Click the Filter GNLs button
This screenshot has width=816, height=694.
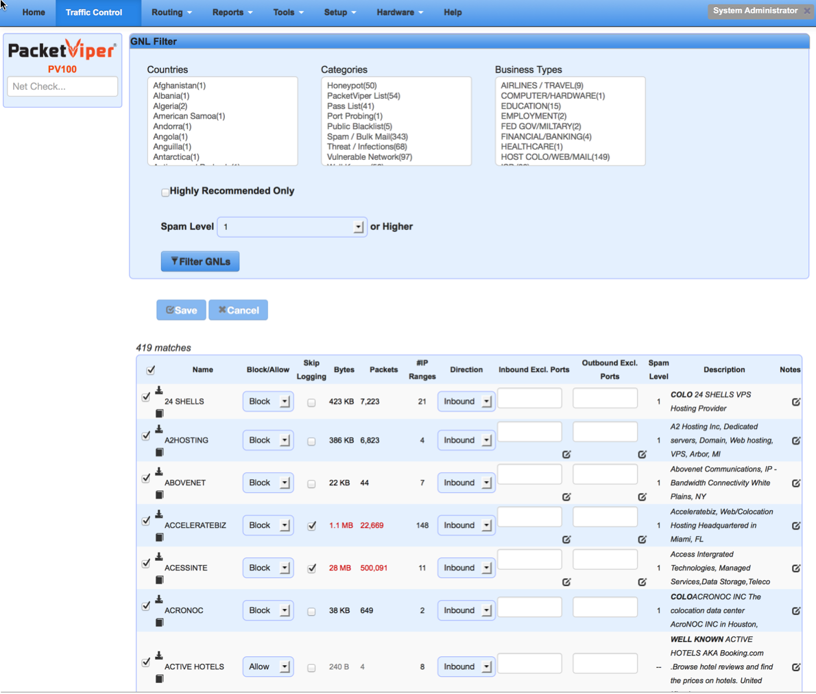coord(200,262)
